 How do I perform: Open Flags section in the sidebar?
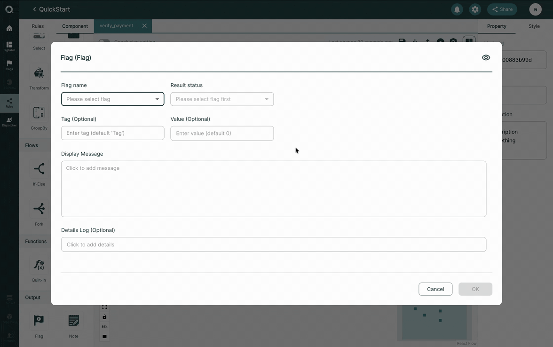(9, 65)
